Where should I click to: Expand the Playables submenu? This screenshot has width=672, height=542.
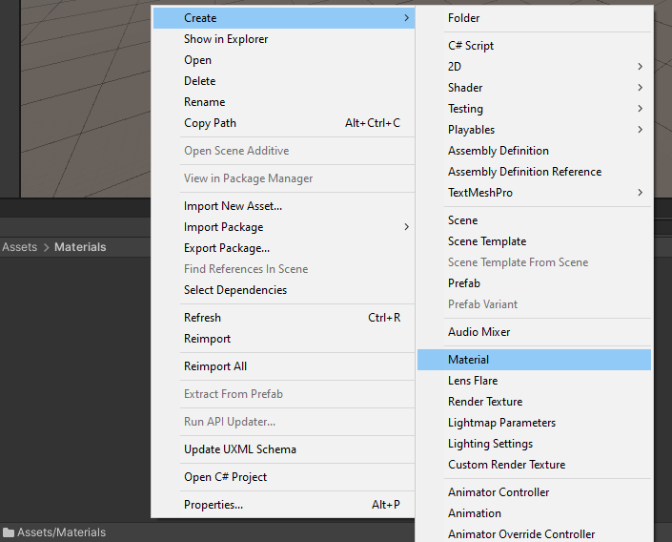pyautogui.click(x=471, y=130)
